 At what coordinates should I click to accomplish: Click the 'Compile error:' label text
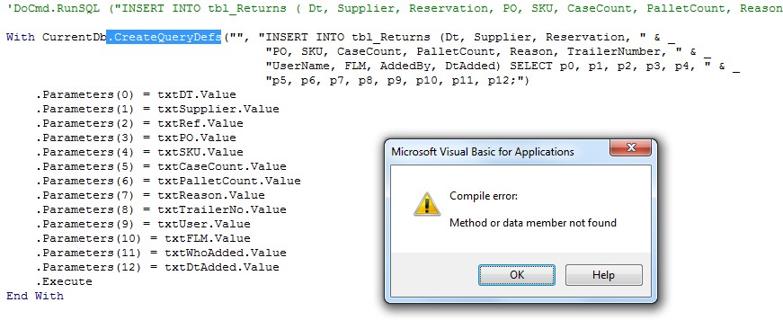(484, 196)
